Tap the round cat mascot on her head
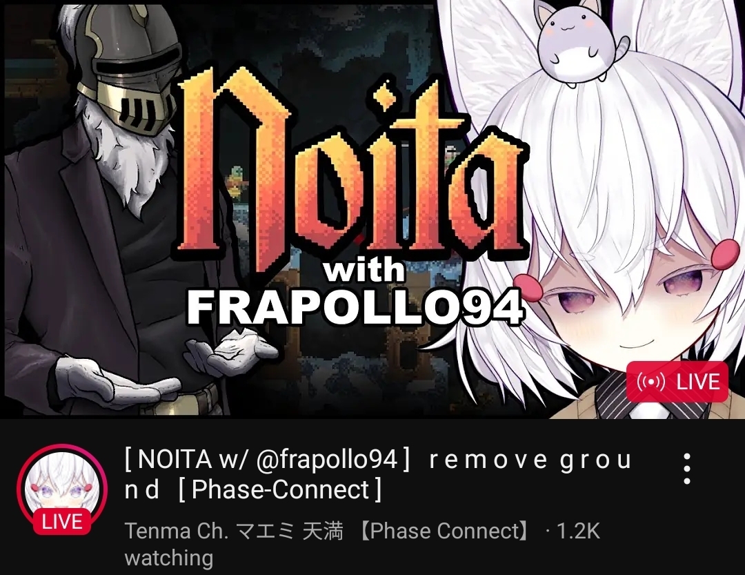The height and width of the screenshot is (575, 745). tap(578, 43)
